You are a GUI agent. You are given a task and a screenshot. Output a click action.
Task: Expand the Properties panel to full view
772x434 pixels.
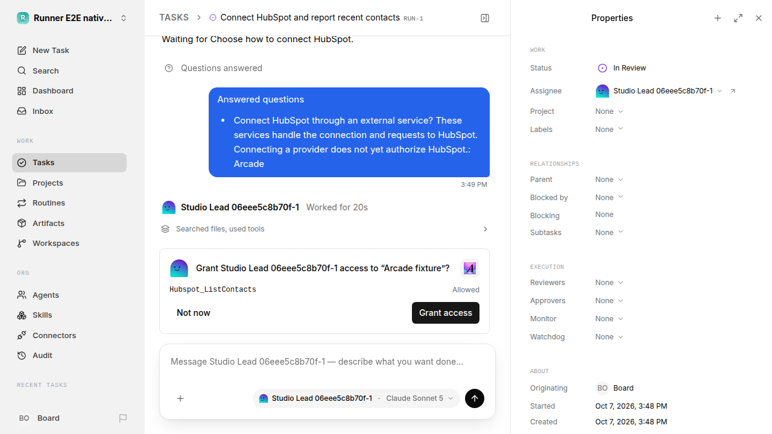tap(738, 18)
